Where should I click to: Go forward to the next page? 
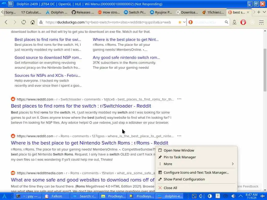click(15, 22)
